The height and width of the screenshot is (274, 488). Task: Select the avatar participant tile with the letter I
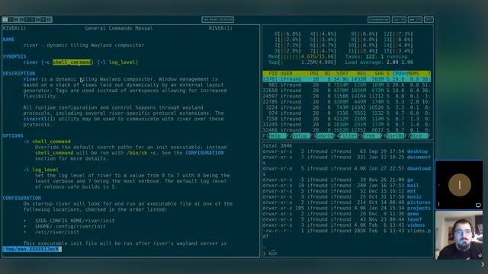coord(459,185)
